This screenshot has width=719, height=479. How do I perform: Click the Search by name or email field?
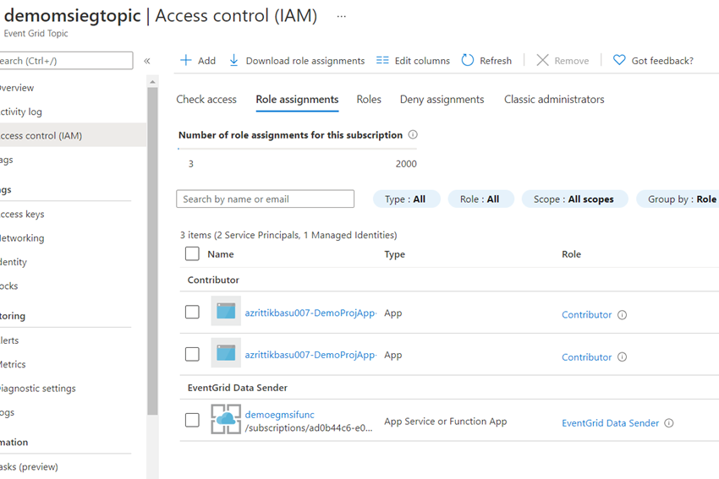[x=265, y=199]
